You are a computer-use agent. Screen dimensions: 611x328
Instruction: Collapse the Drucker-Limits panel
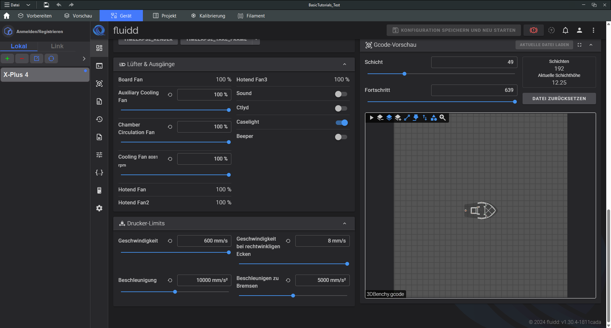click(x=344, y=223)
